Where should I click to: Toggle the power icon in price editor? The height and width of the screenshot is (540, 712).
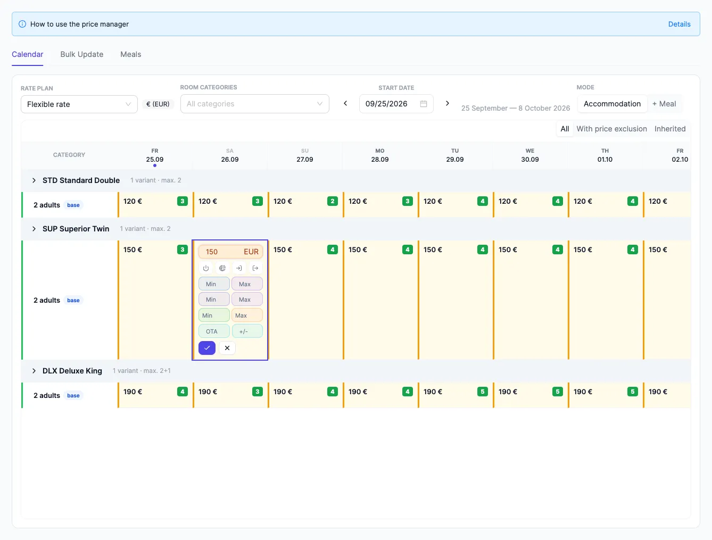(x=206, y=268)
